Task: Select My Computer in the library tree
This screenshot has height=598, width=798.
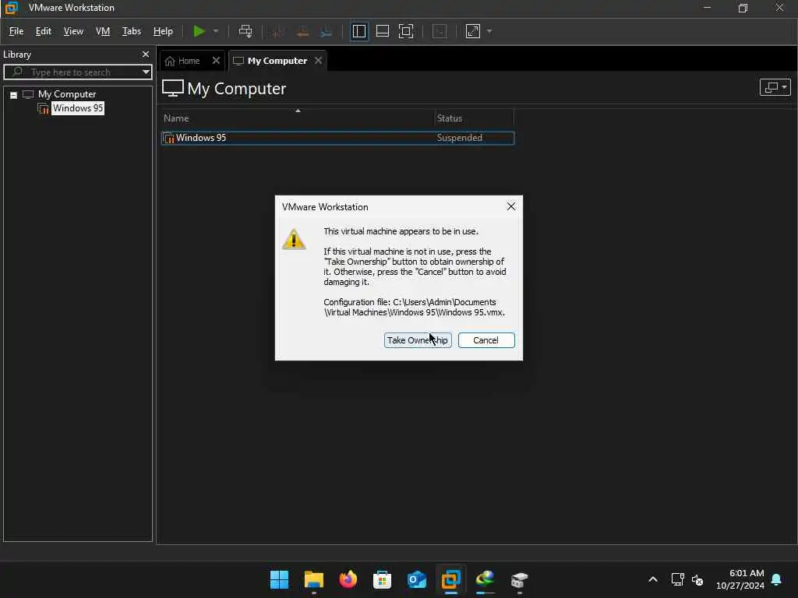Action: click(x=67, y=94)
